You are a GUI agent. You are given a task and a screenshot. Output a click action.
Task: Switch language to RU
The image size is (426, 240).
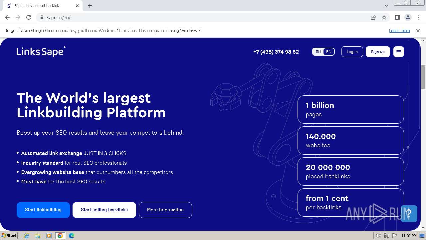pyautogui.click(x=318, y=52)
